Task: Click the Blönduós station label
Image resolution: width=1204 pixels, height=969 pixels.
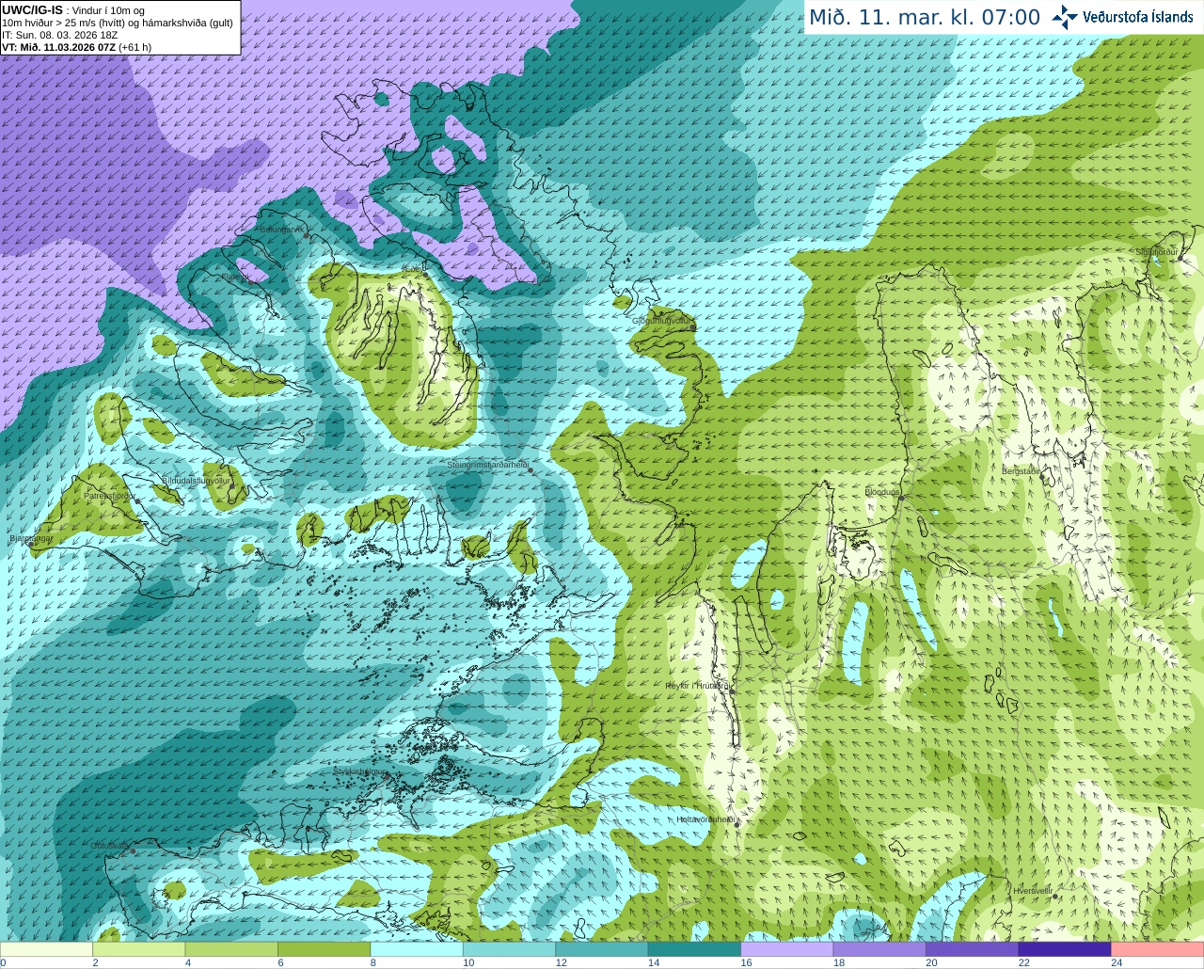Action: (882, 492)
